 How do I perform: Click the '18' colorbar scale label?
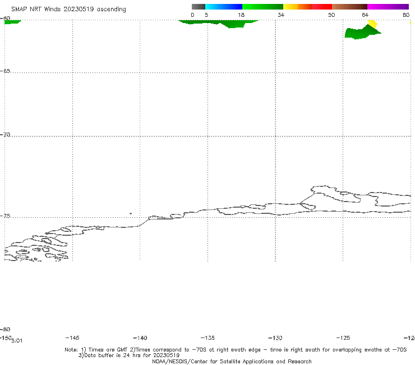point(241,15)
